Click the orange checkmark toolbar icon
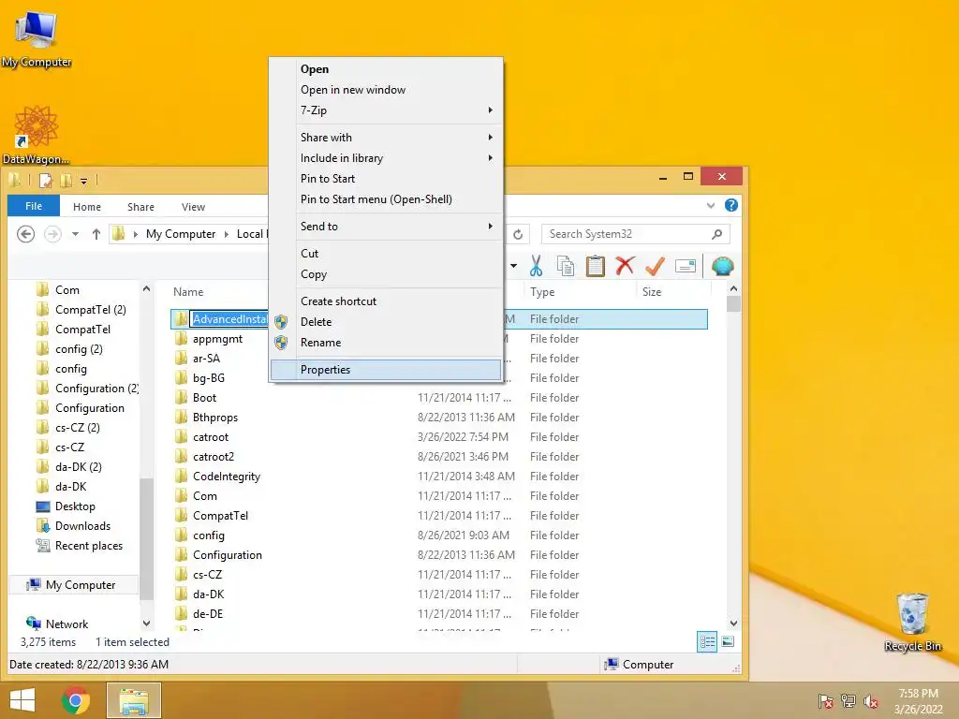 tap(655, 266)
